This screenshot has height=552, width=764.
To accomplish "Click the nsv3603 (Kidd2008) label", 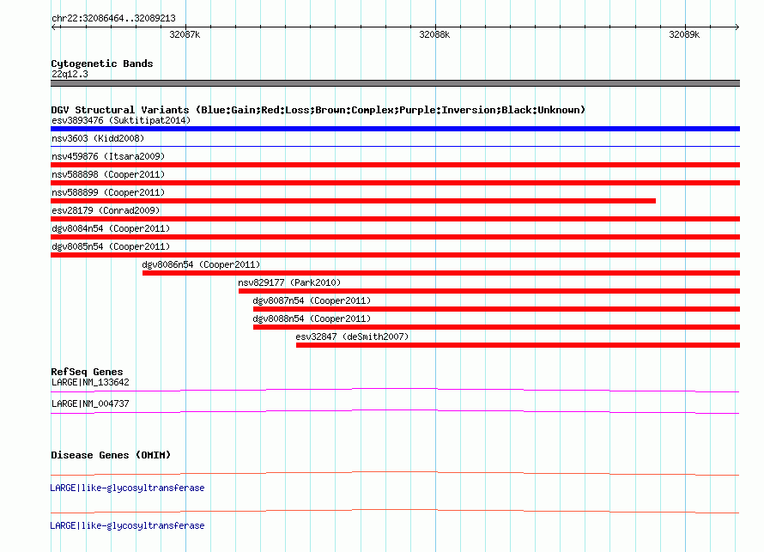I will pos(98,138).
